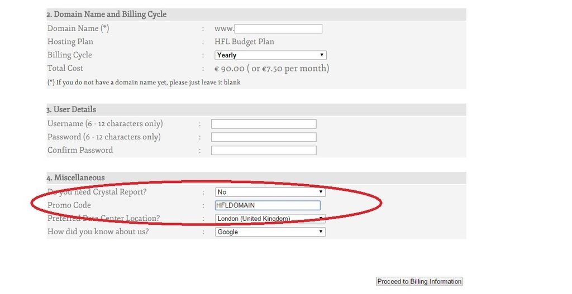
Task: Click the Domain Name text field
Action: click(278, 28)
